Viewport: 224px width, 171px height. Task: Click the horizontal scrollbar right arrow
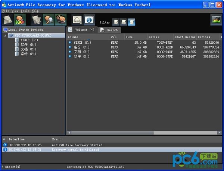[219, 133]
